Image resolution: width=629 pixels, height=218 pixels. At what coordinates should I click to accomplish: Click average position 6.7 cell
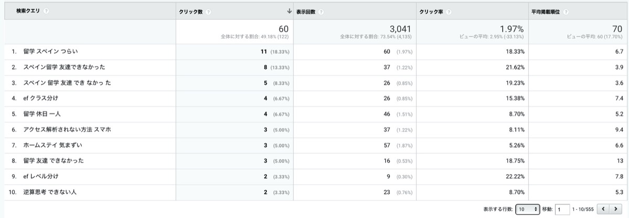(x=619, y=51)
